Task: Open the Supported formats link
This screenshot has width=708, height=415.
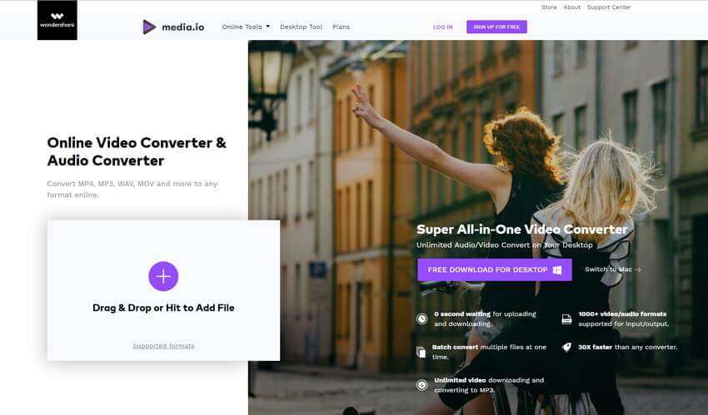Action: point(163,346)
